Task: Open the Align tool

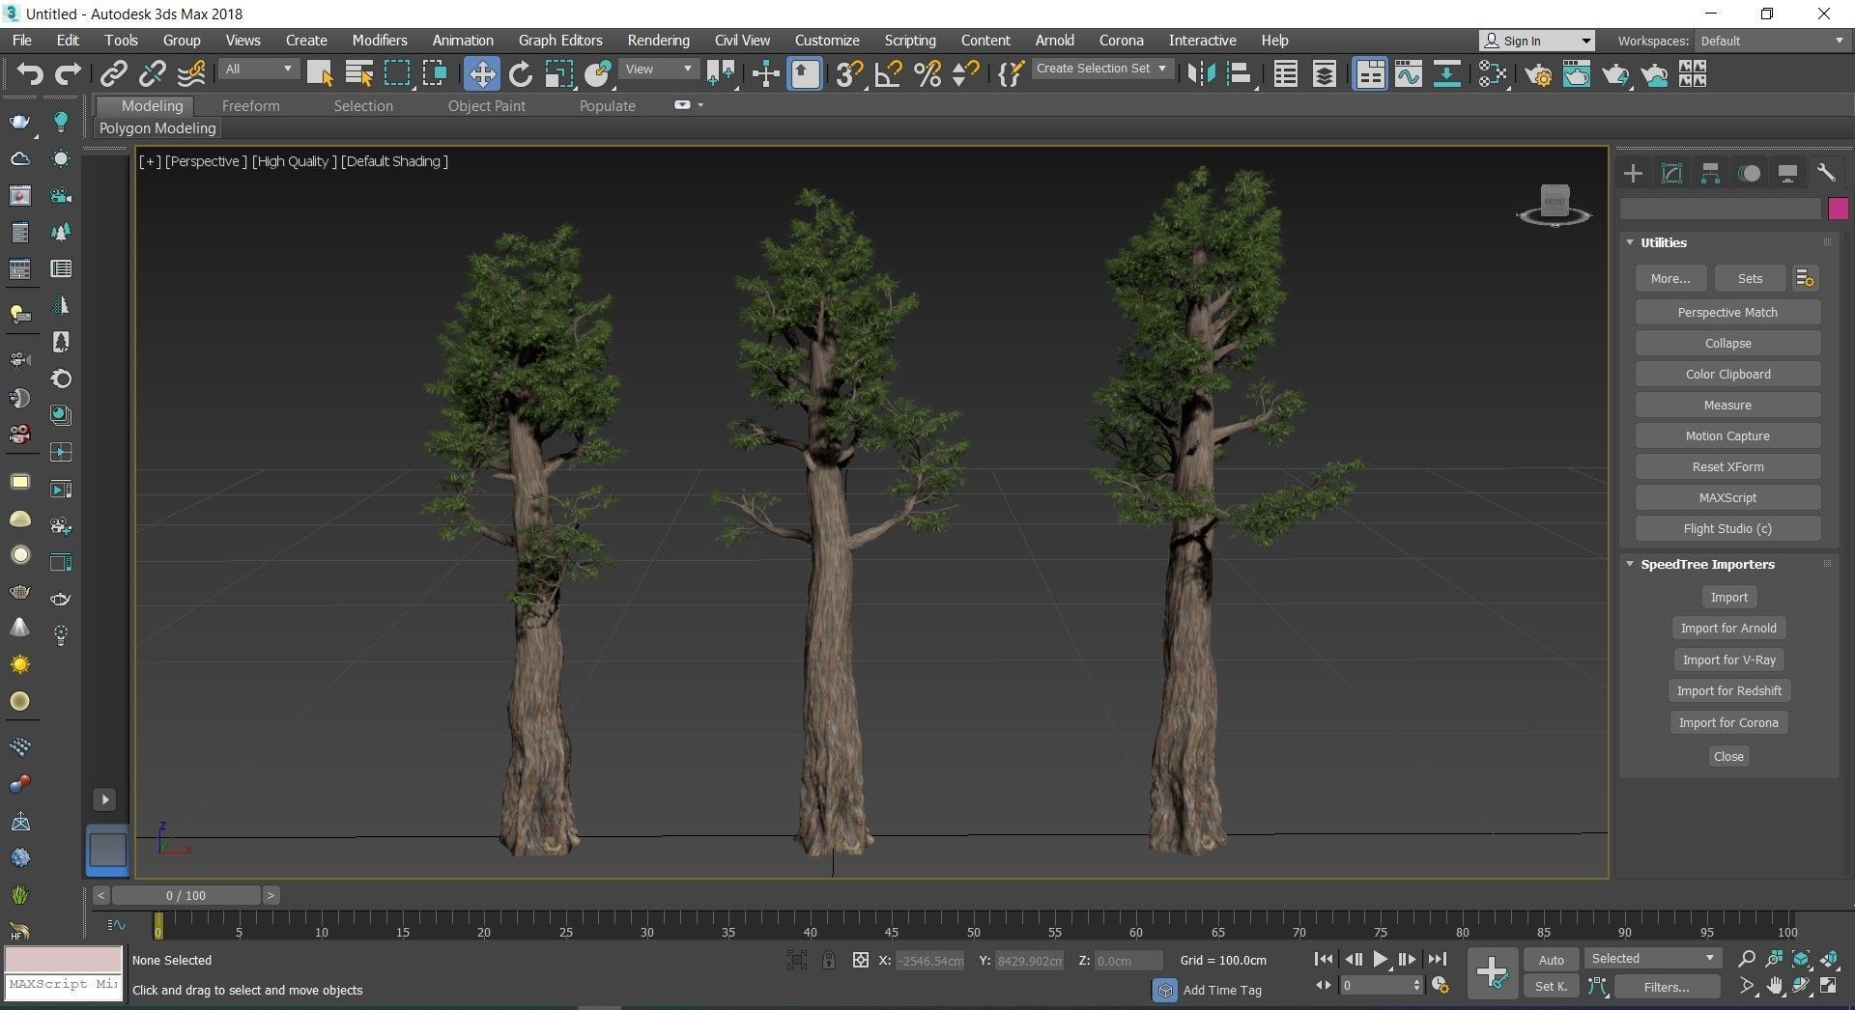Action: pyautogui.click(x=1240, y=73)
